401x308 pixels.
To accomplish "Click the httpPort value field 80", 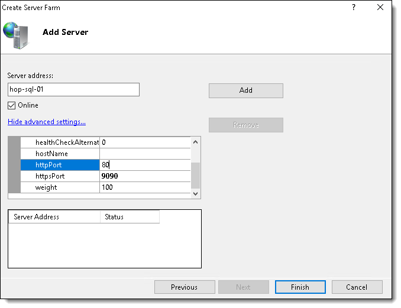I will [145, 165].
